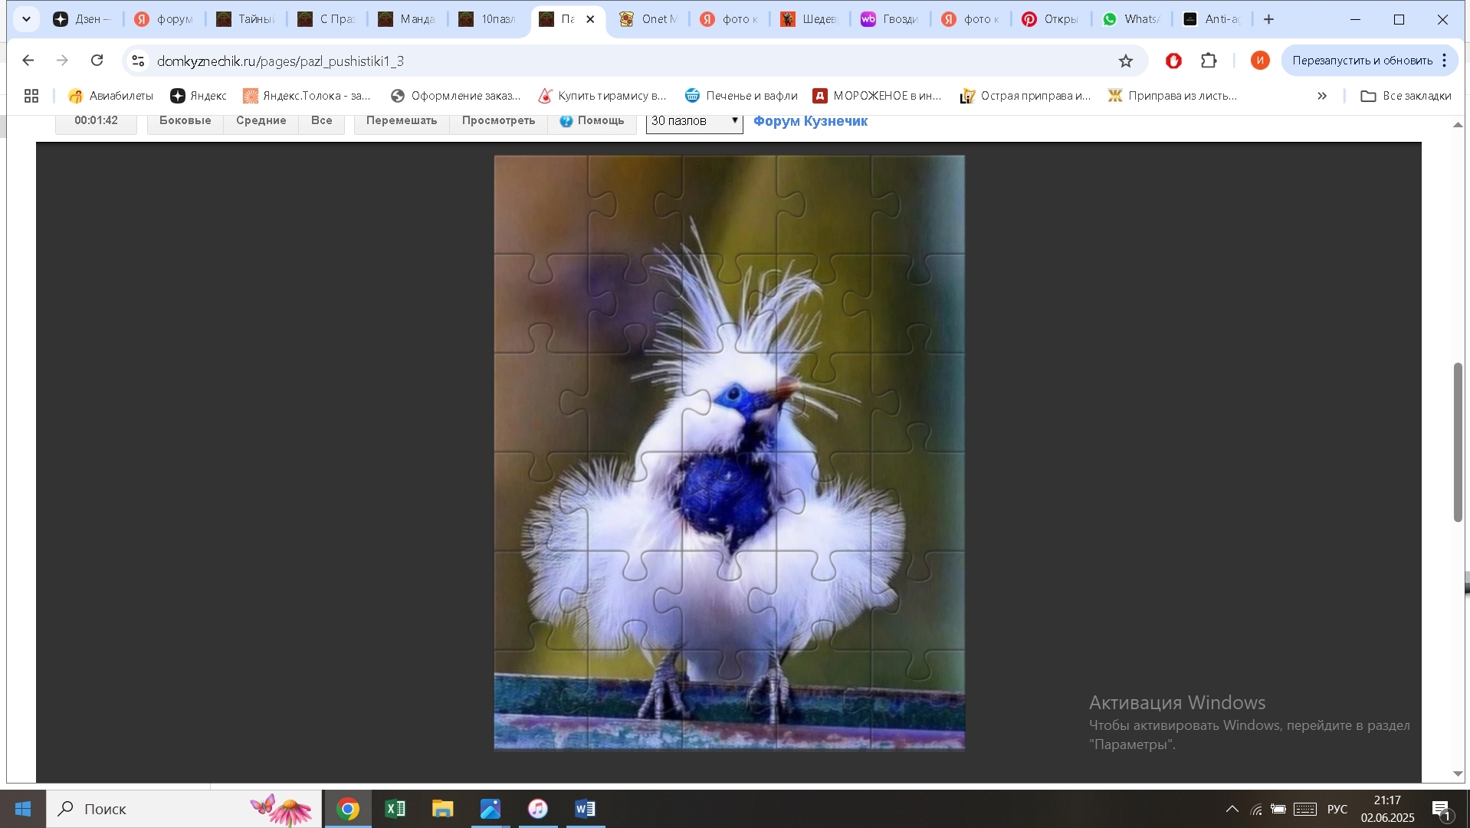Bookmark this page with the star icon
Screen dimensions: 1470x828
coord(1125,61)
